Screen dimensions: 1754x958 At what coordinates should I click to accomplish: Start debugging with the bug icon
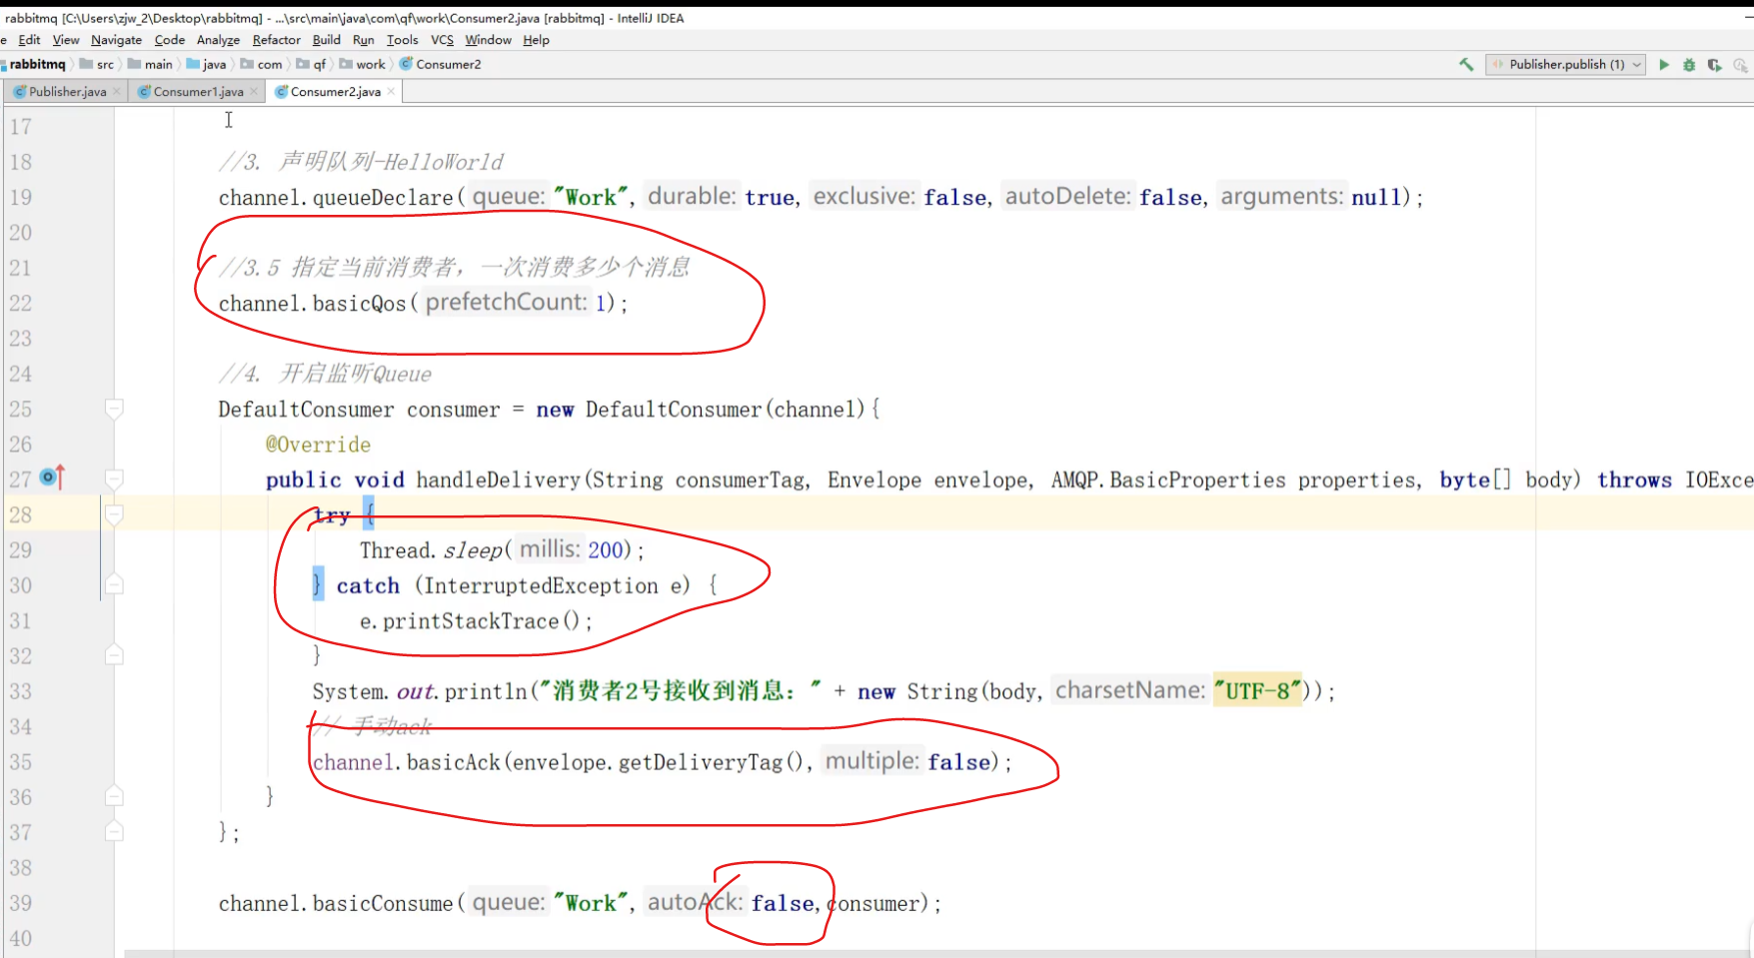coord(1689,64)
